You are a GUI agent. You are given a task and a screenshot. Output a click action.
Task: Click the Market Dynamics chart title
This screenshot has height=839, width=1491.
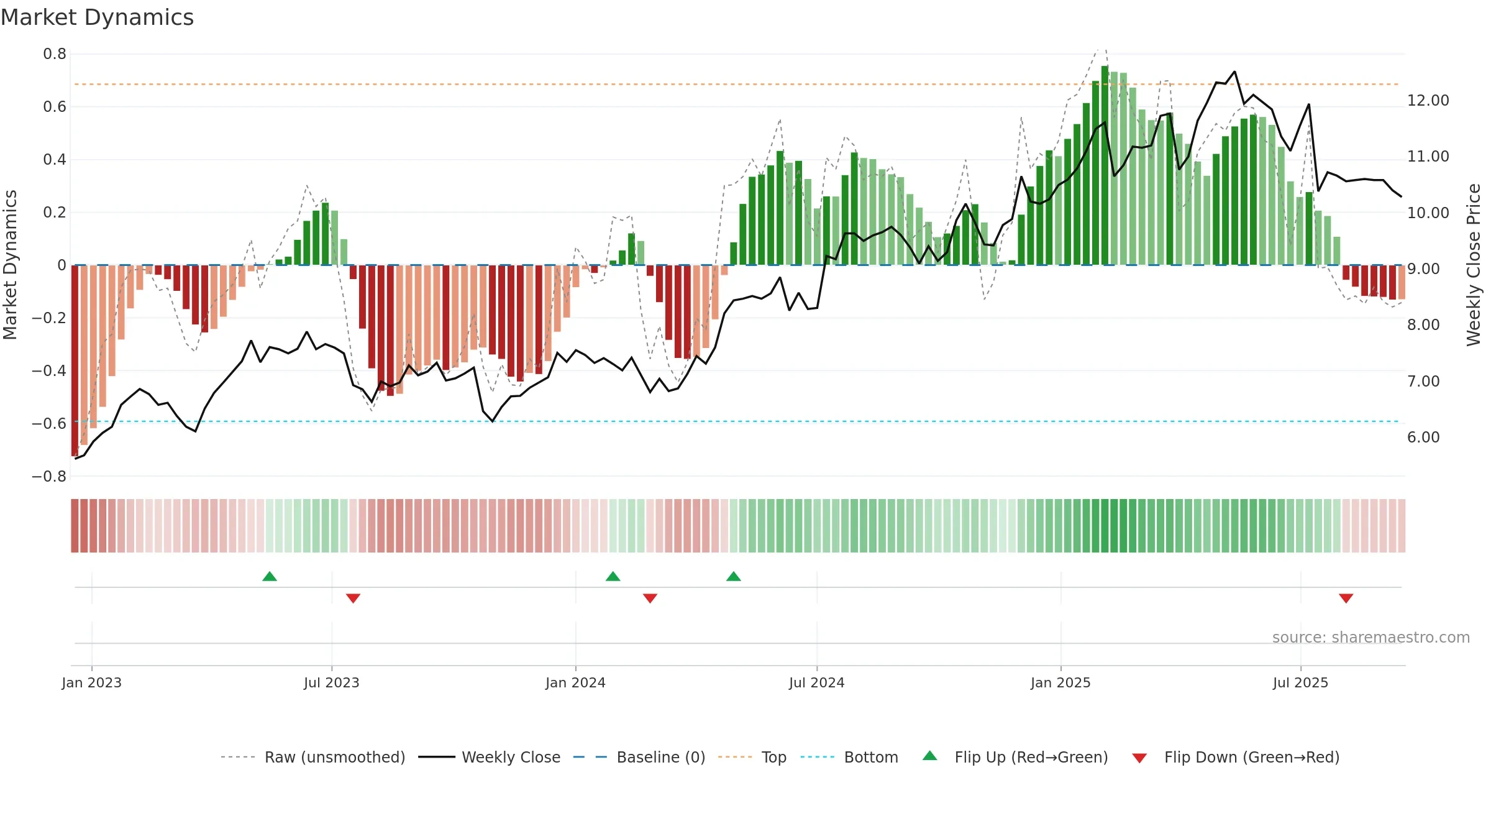tap(97, 17)
